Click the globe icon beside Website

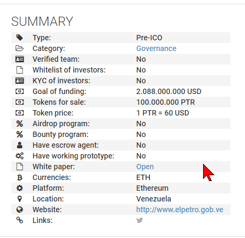(x=19, y=210)
